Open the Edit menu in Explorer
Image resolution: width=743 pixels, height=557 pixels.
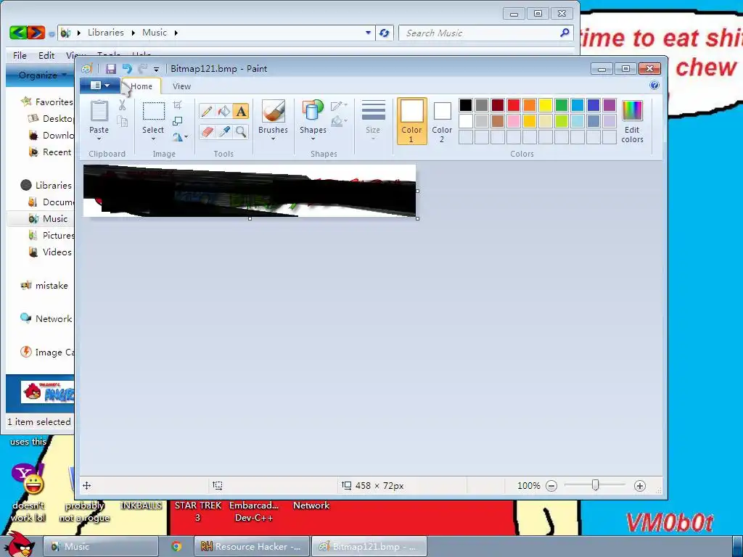46,55
